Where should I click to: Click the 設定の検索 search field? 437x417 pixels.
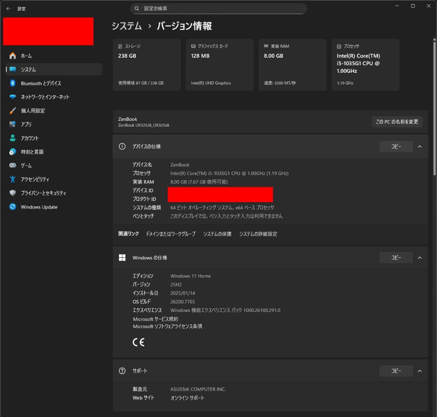218,8
